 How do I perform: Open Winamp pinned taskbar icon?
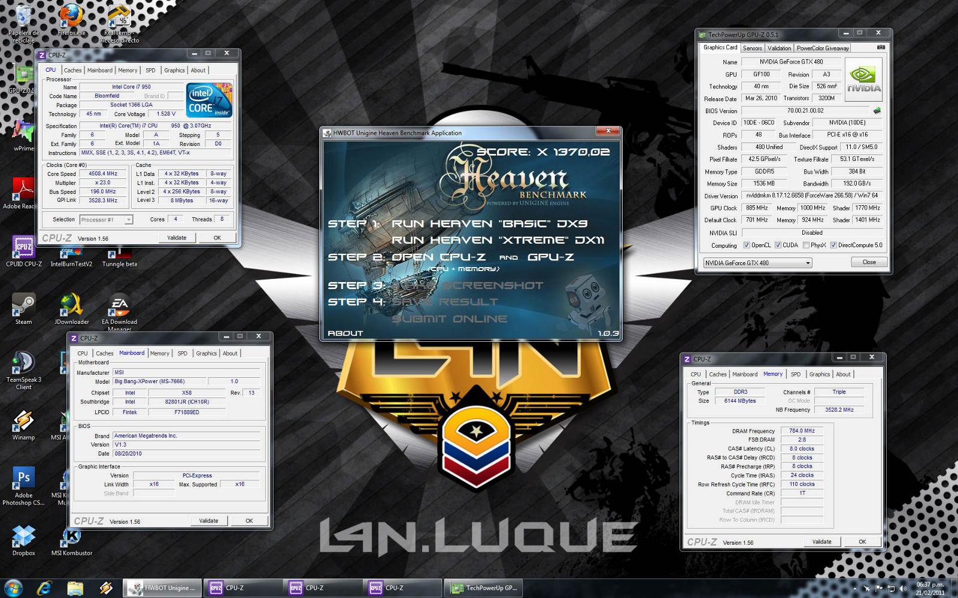(x=106, y=588)
